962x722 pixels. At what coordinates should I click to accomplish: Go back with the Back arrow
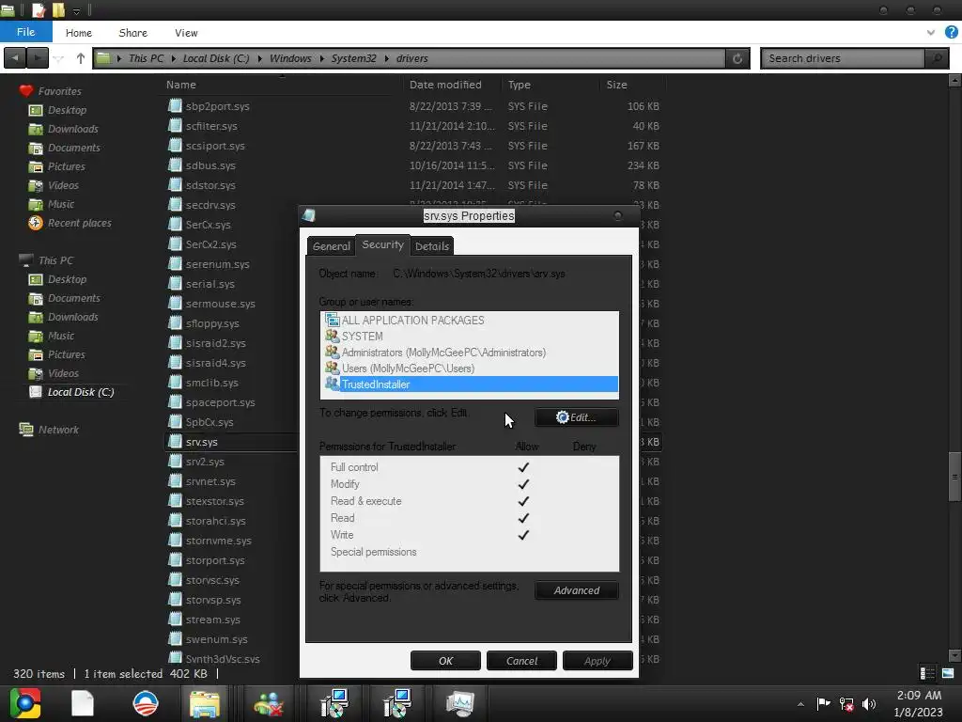15,58
